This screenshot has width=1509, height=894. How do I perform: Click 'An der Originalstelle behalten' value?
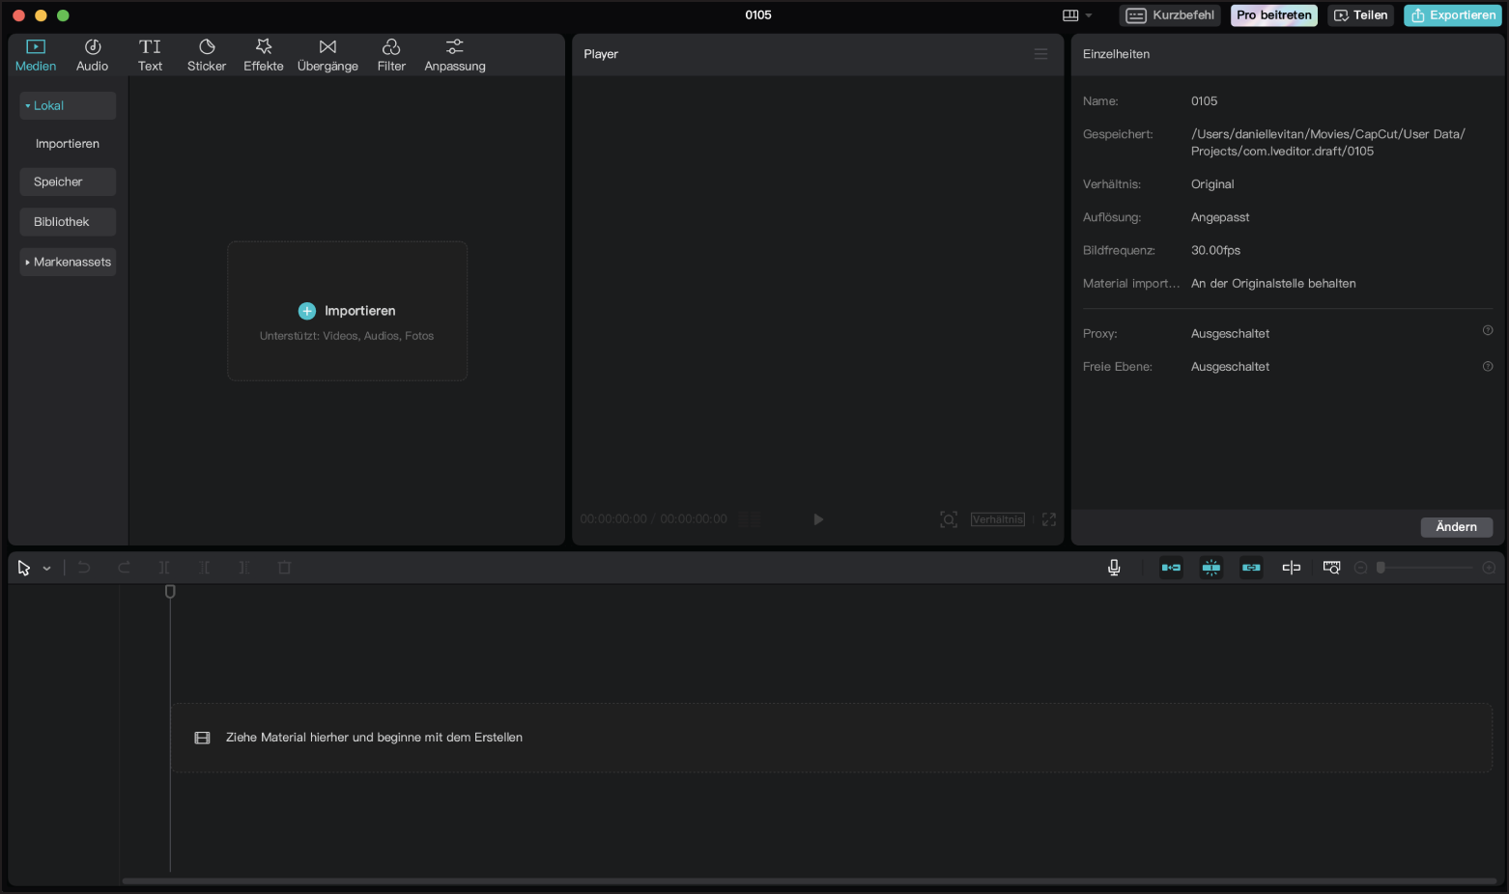point(1273,284)
